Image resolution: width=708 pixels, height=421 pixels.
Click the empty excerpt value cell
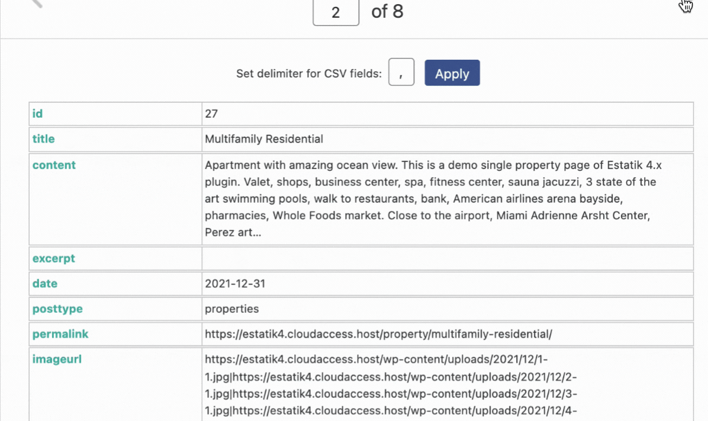pos(447,258)
